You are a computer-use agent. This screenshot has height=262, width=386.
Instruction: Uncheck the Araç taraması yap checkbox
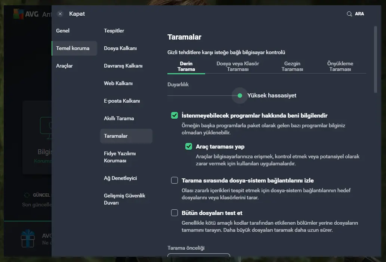189,146
